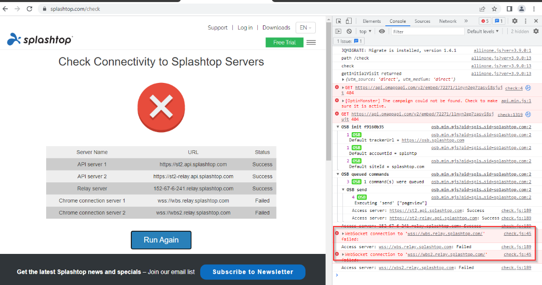Viewport: 542px width, 285px height.
Task: Close the DevTools panel
Action: click(x=536, y=21)
